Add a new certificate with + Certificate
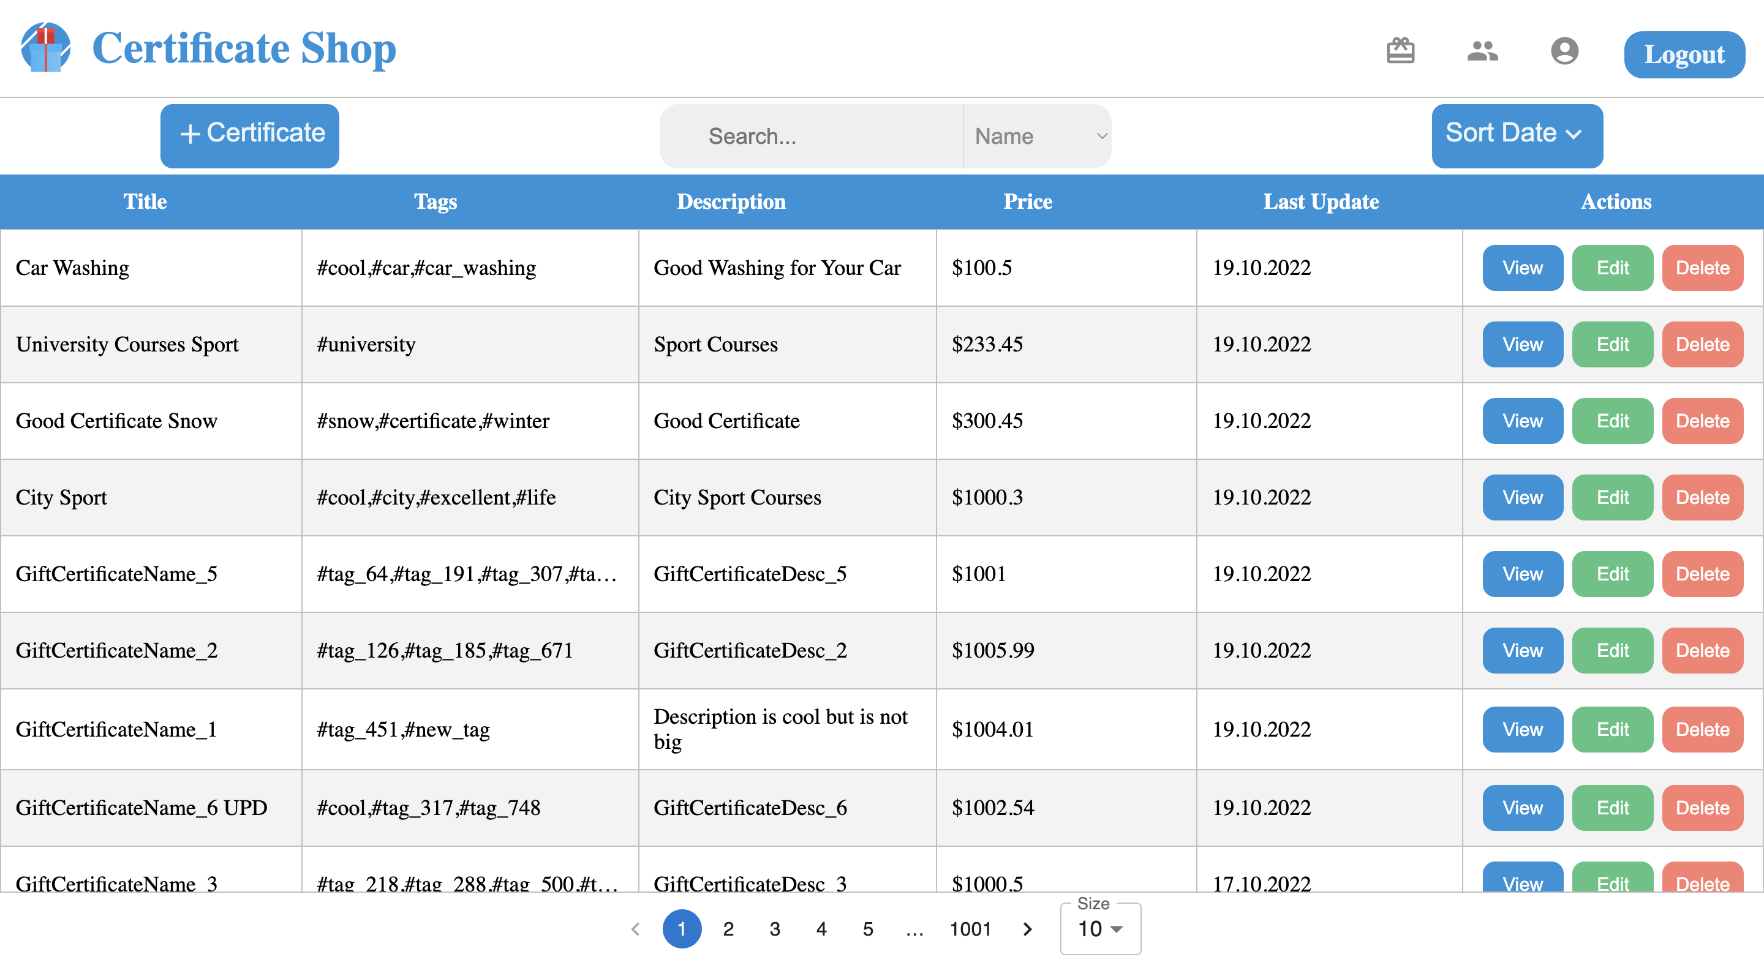 pyautogui.click(x=249, y=135)
